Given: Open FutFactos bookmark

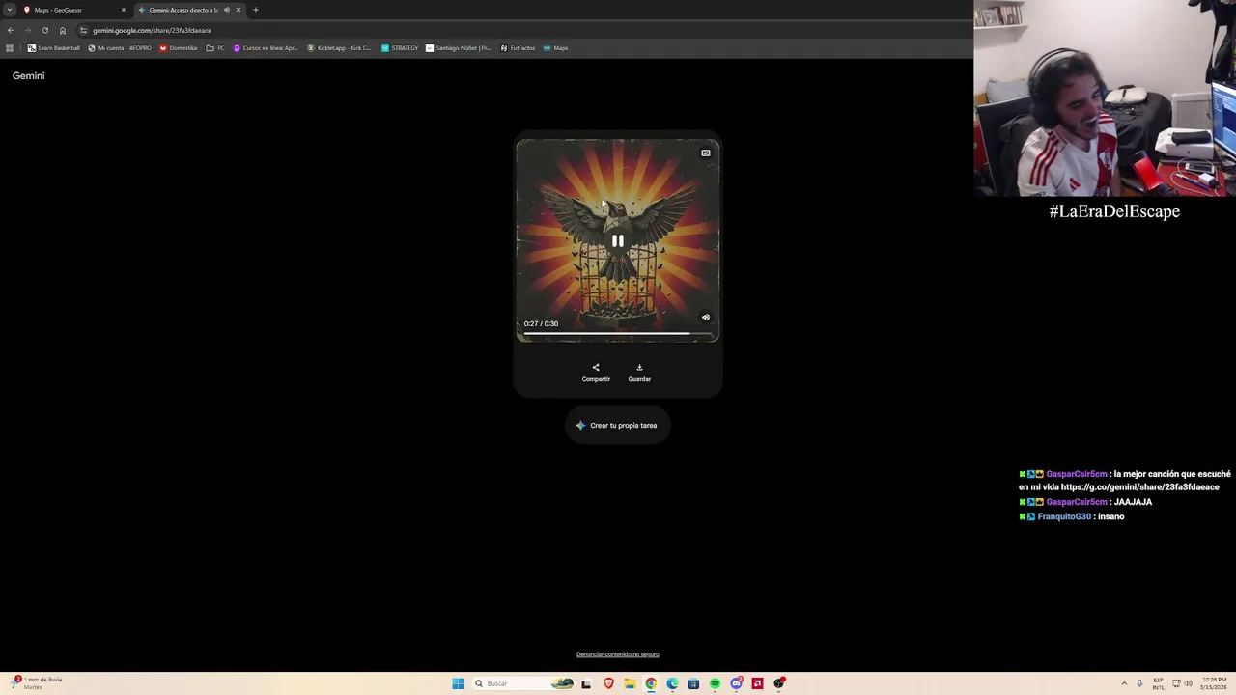Looking at the screenshot, I should pyautogui.click(x=518, y=48).
